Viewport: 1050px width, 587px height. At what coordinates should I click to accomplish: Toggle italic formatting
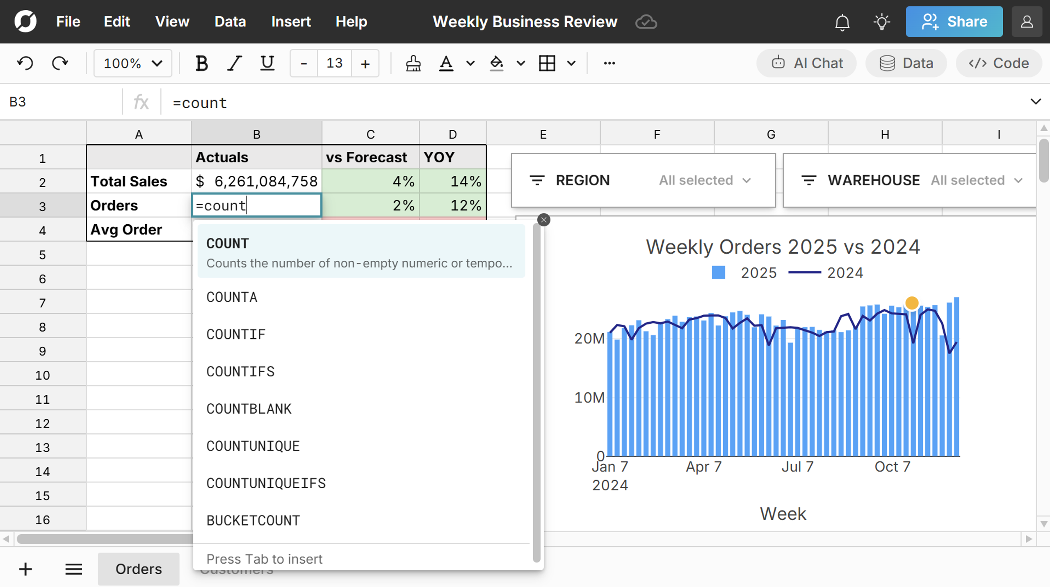coord(234,63)
